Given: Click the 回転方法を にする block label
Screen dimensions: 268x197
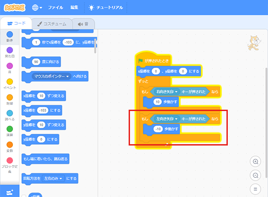Looking at the screenshot, I should 32,179.
